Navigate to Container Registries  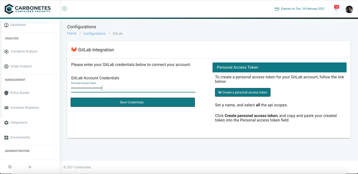(x=24, y=107)
